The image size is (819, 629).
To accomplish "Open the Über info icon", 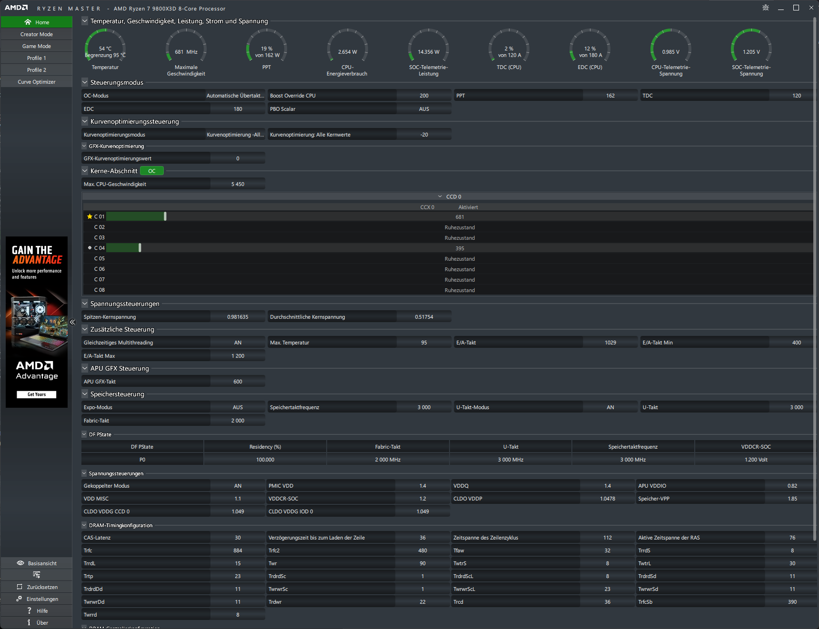I will [29, 622].
